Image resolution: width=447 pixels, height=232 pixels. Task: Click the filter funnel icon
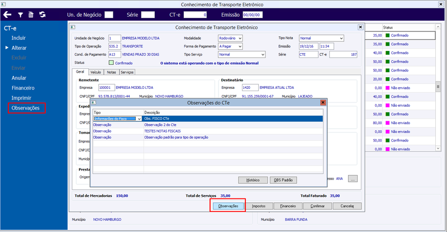click(x=21, y=15)
